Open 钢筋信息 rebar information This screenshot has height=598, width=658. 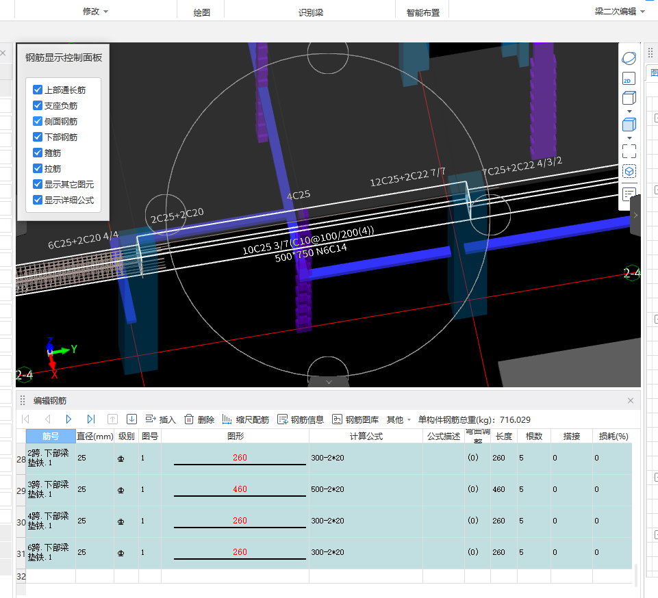(301, 419)
